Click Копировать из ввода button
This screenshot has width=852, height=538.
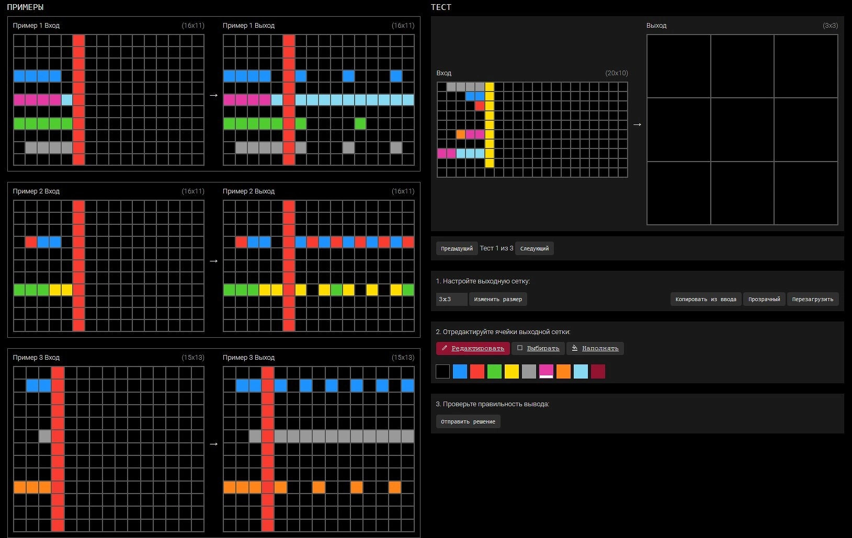(x=705, y=299)
